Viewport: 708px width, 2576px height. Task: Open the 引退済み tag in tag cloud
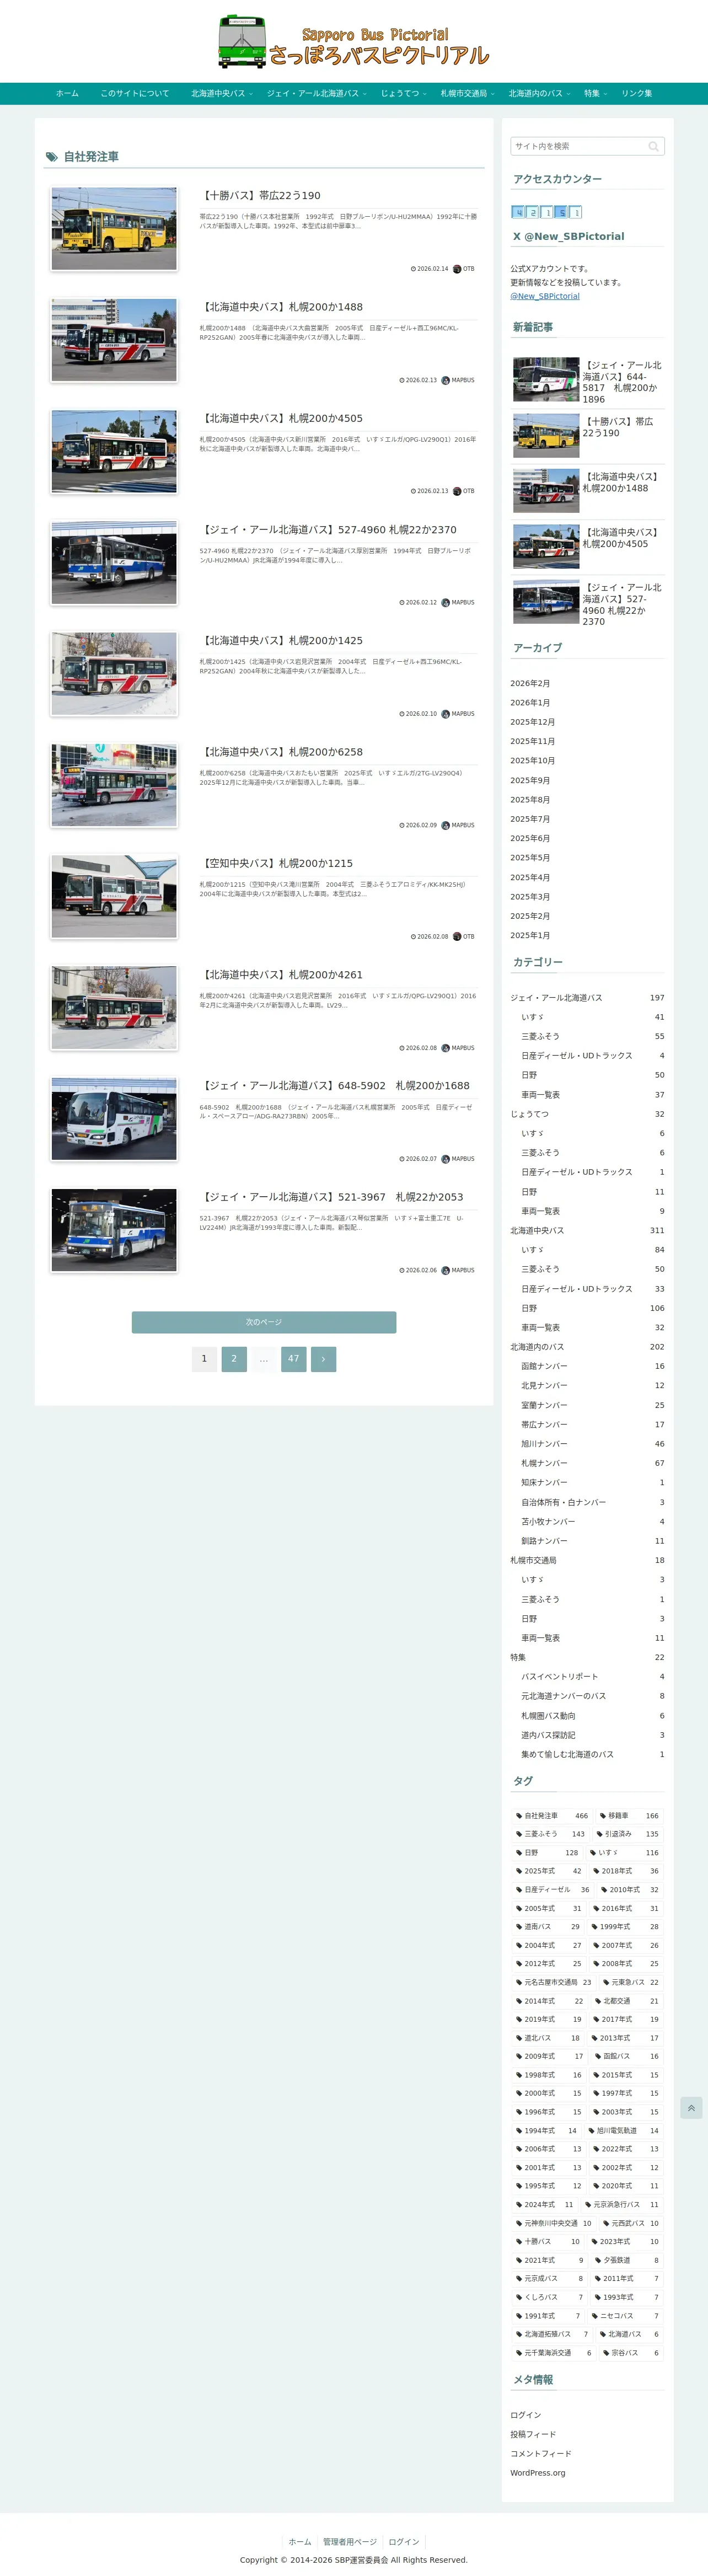click(627, 1834)
